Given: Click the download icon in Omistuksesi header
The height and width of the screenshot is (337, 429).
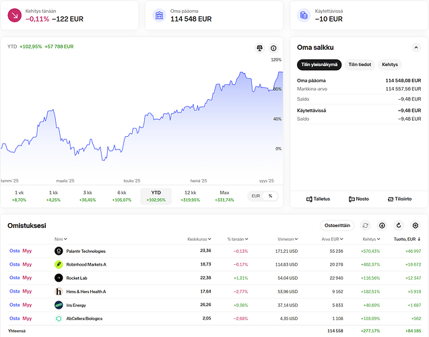Looking at the screenshot, I should [382, 226].
